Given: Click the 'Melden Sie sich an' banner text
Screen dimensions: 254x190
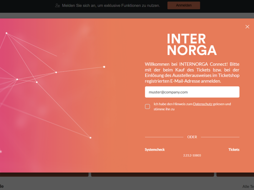Looking at the screenshot, I should [111, 6].
